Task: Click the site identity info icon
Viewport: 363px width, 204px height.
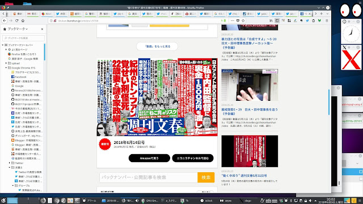Action: 51,20
